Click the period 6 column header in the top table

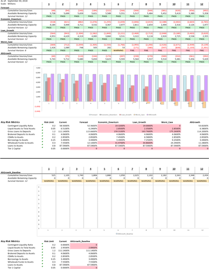119,4
